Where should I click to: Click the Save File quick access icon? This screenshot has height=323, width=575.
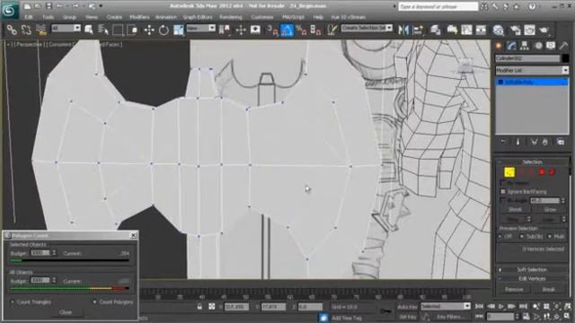point(49,6)
